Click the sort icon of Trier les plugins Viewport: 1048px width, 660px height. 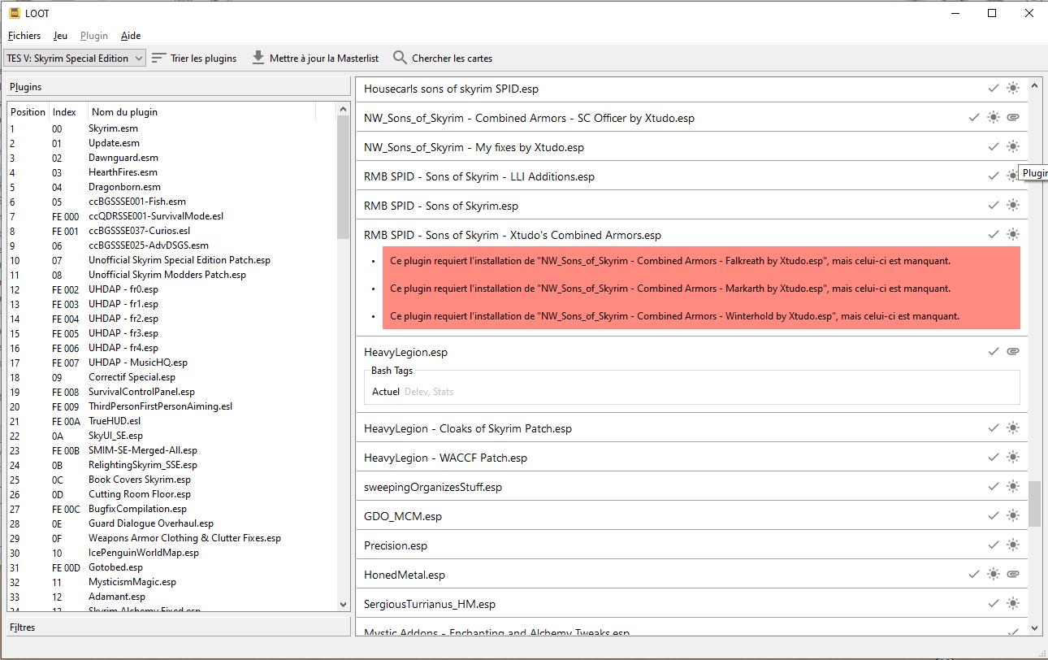pyautogui.click(x=159, y=58)
